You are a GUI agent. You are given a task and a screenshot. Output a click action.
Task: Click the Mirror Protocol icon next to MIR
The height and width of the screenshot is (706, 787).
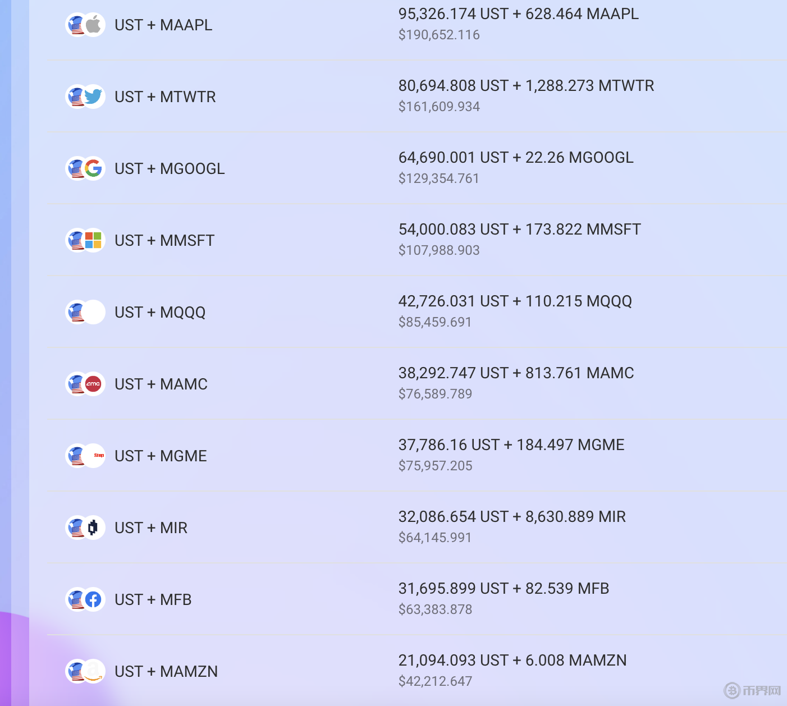point(94,528)
